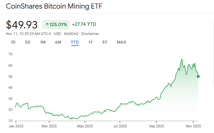
Task: Click the up arrow in percent badge
Action: click(47, 24)
